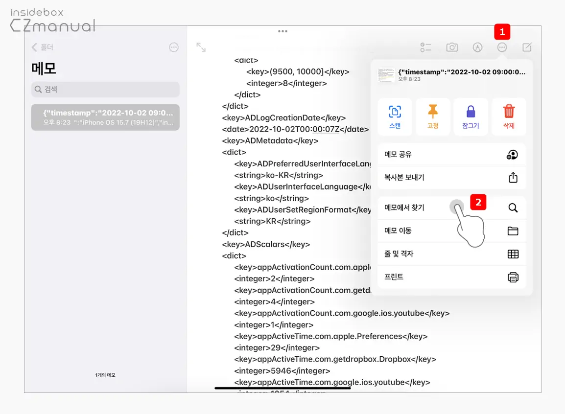Create a new note with compose icon
This screenshot has height=414, width=565.
(x=527, y=47)
